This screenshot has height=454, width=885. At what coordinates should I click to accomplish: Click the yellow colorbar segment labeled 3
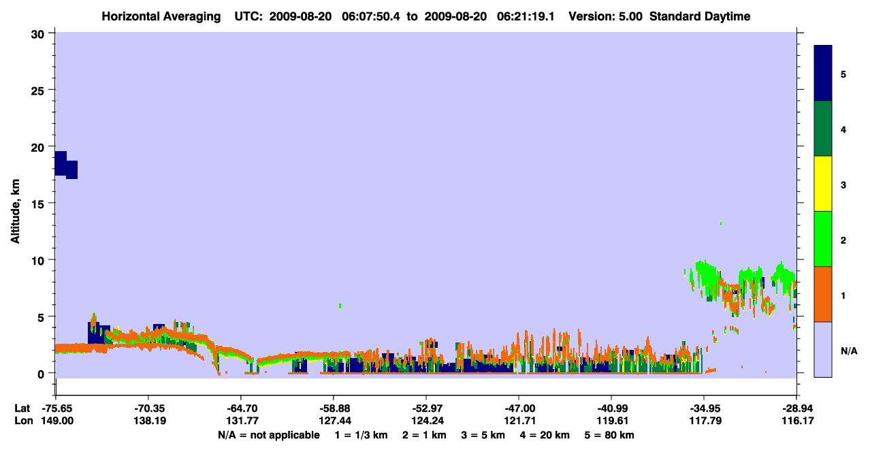point(823,184)
